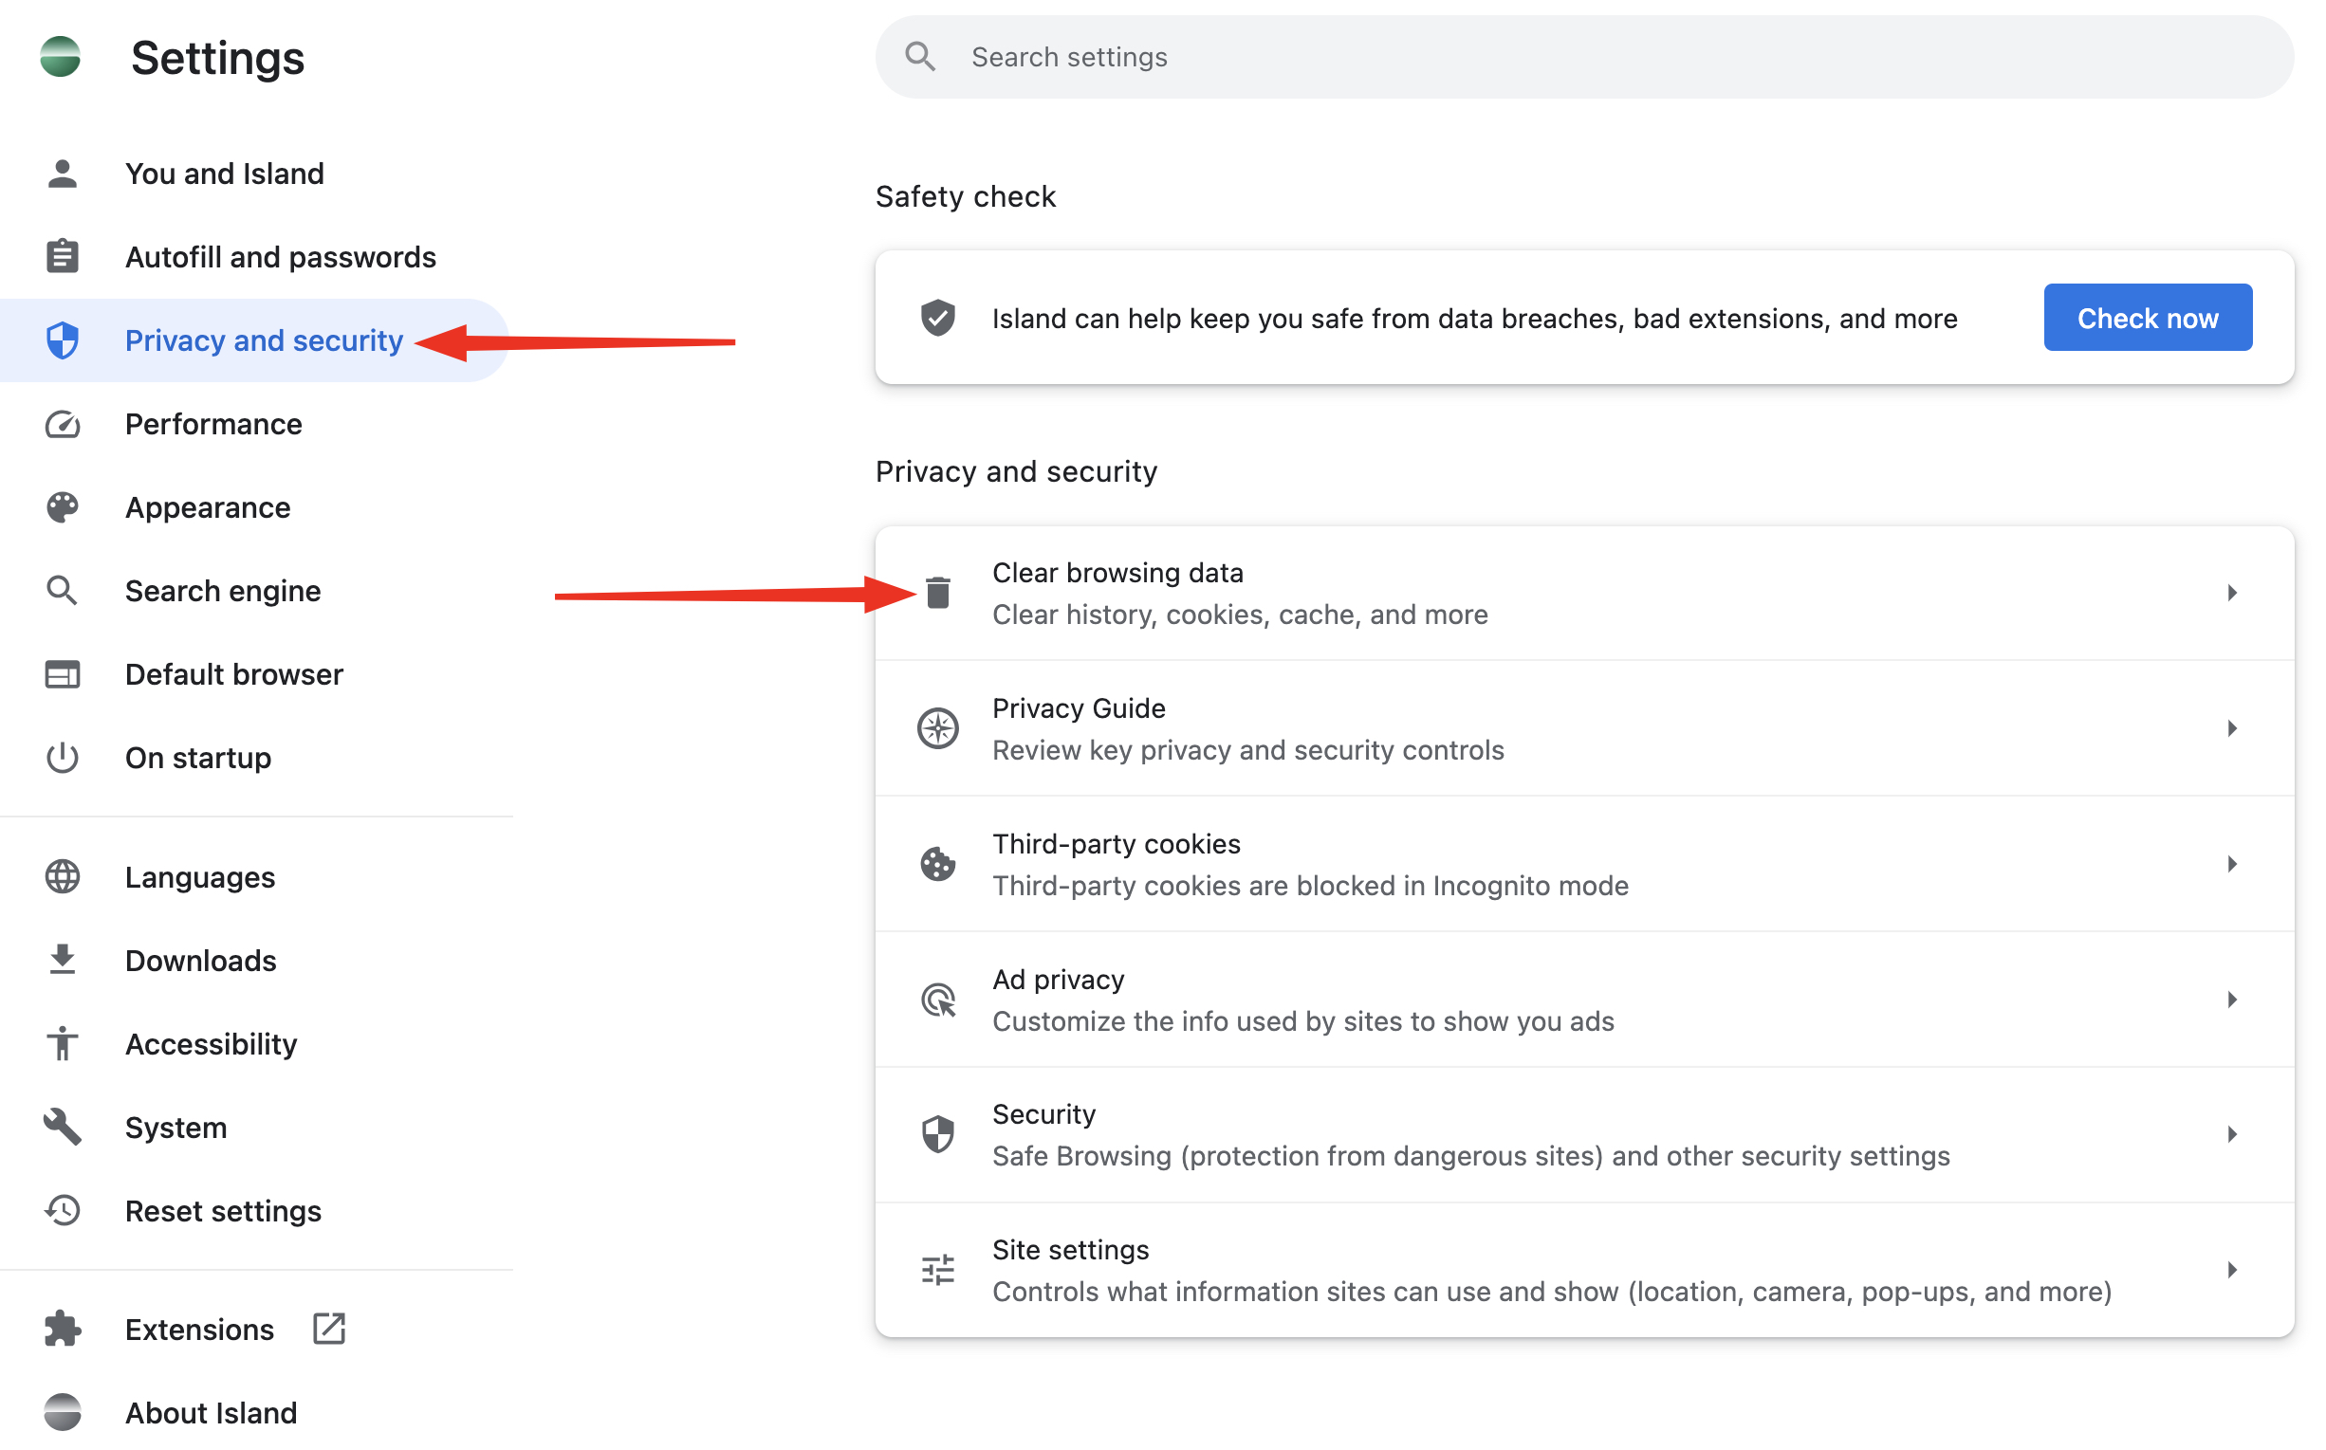Click the magnifier icon in search bar

(921, 57)
